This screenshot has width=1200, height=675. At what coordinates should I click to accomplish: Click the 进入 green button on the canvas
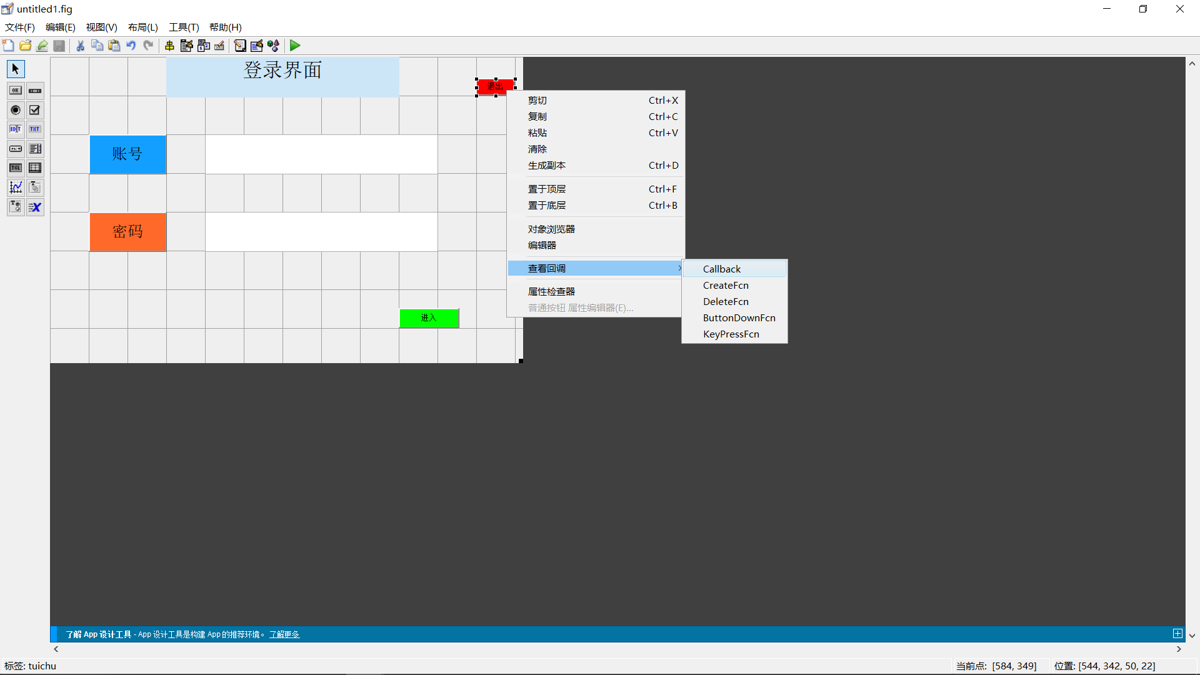coord(429,318)
